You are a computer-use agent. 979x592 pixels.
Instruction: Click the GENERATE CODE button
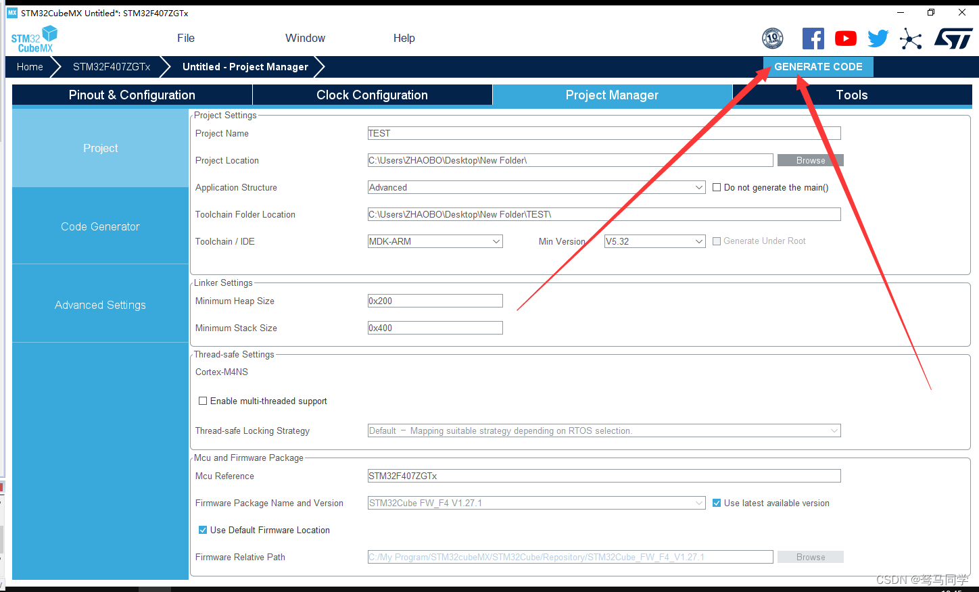(818, 67)
